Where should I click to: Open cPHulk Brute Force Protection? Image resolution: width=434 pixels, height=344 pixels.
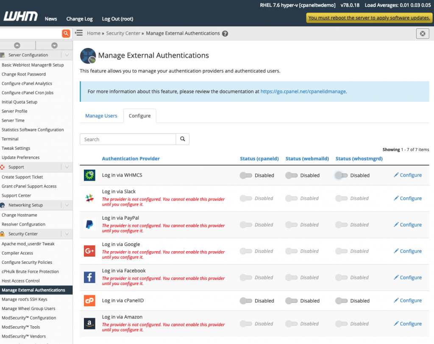tap(30, 271)
